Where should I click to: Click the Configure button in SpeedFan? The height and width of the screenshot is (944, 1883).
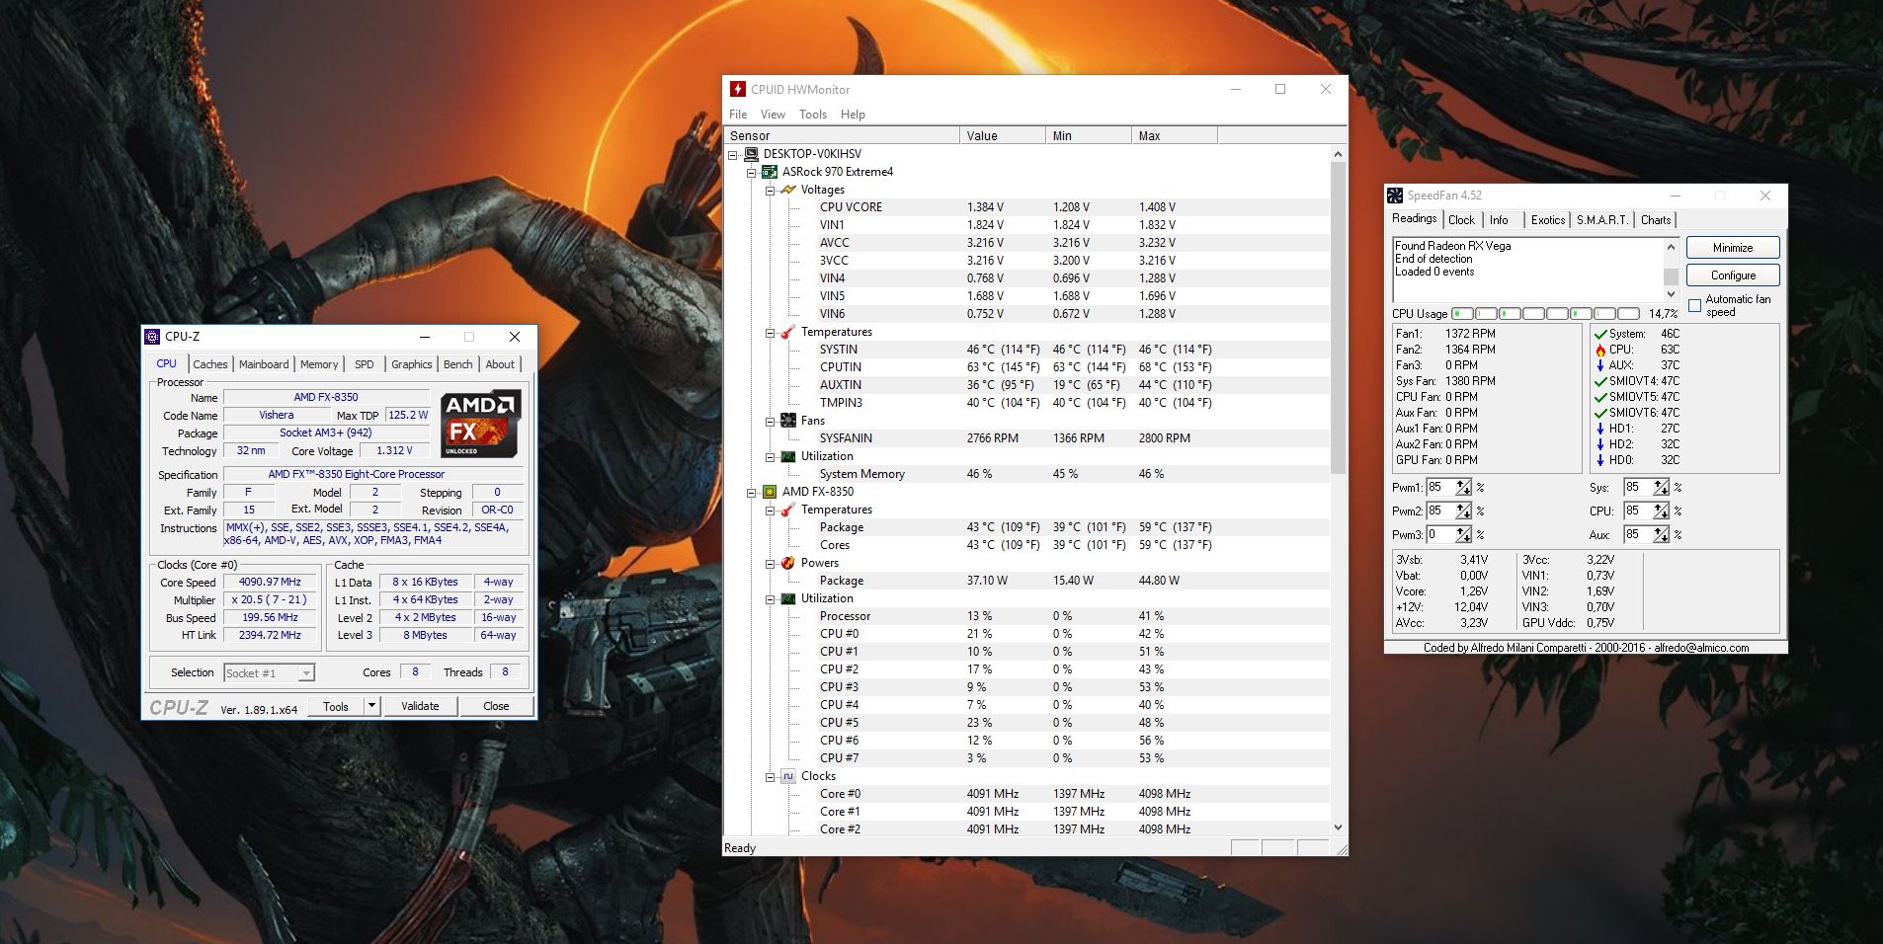click(x=1733, y=275)
